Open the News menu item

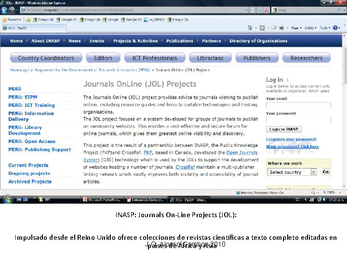click(75, 41)
